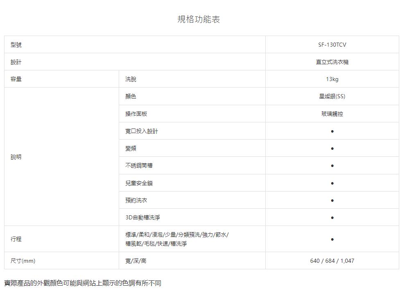Screen dimensions: 407x291
Task: Click the bullet dot beside 不銹鋼筒槽
Action: [332, 166]
